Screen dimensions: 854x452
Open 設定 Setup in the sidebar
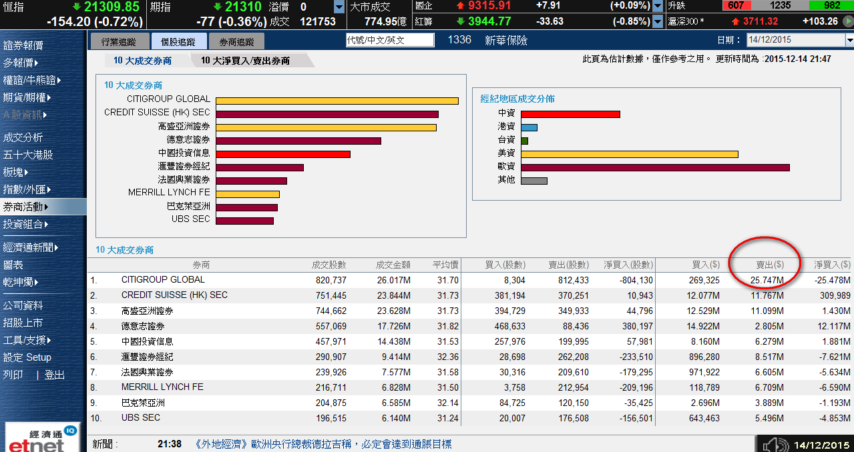[27, 357]
